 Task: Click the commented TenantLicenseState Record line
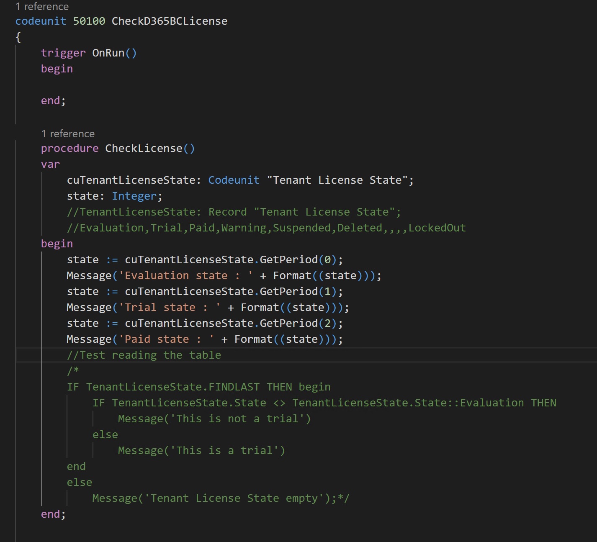point(233,211)
